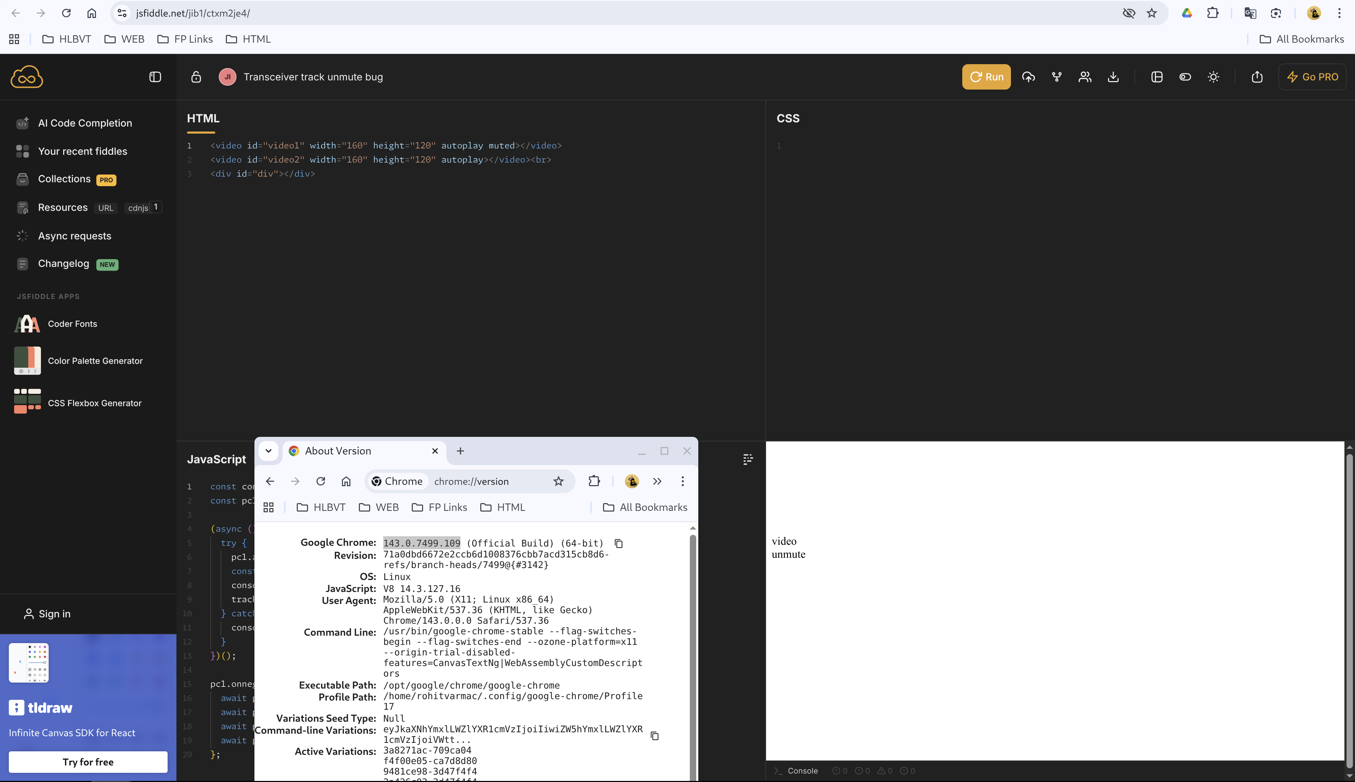Collapse the sidebar panel toggle
The height and width of the screenshot is (782, 1355).
(155, 77)
